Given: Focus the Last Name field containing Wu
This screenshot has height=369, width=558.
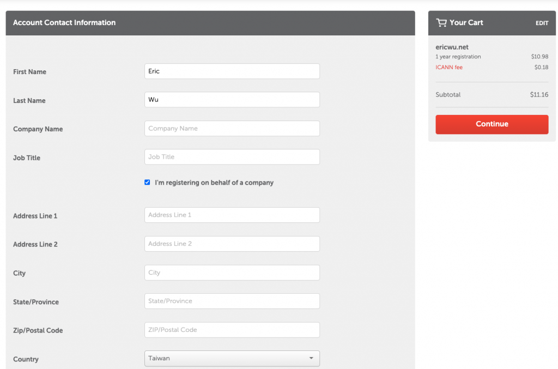Looking at the screenshot, I should click(x=232, y=100).
